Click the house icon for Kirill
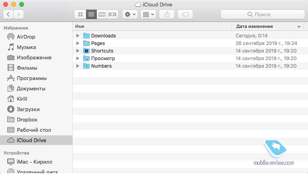The image size is (308, 174). [x=11, y=99]
